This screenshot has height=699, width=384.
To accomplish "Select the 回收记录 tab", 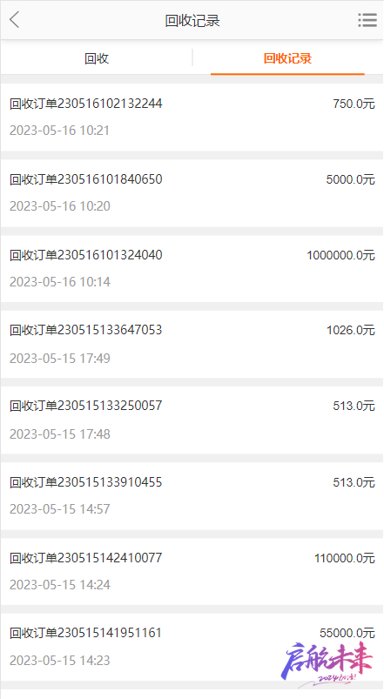I will tap(287, 58).
